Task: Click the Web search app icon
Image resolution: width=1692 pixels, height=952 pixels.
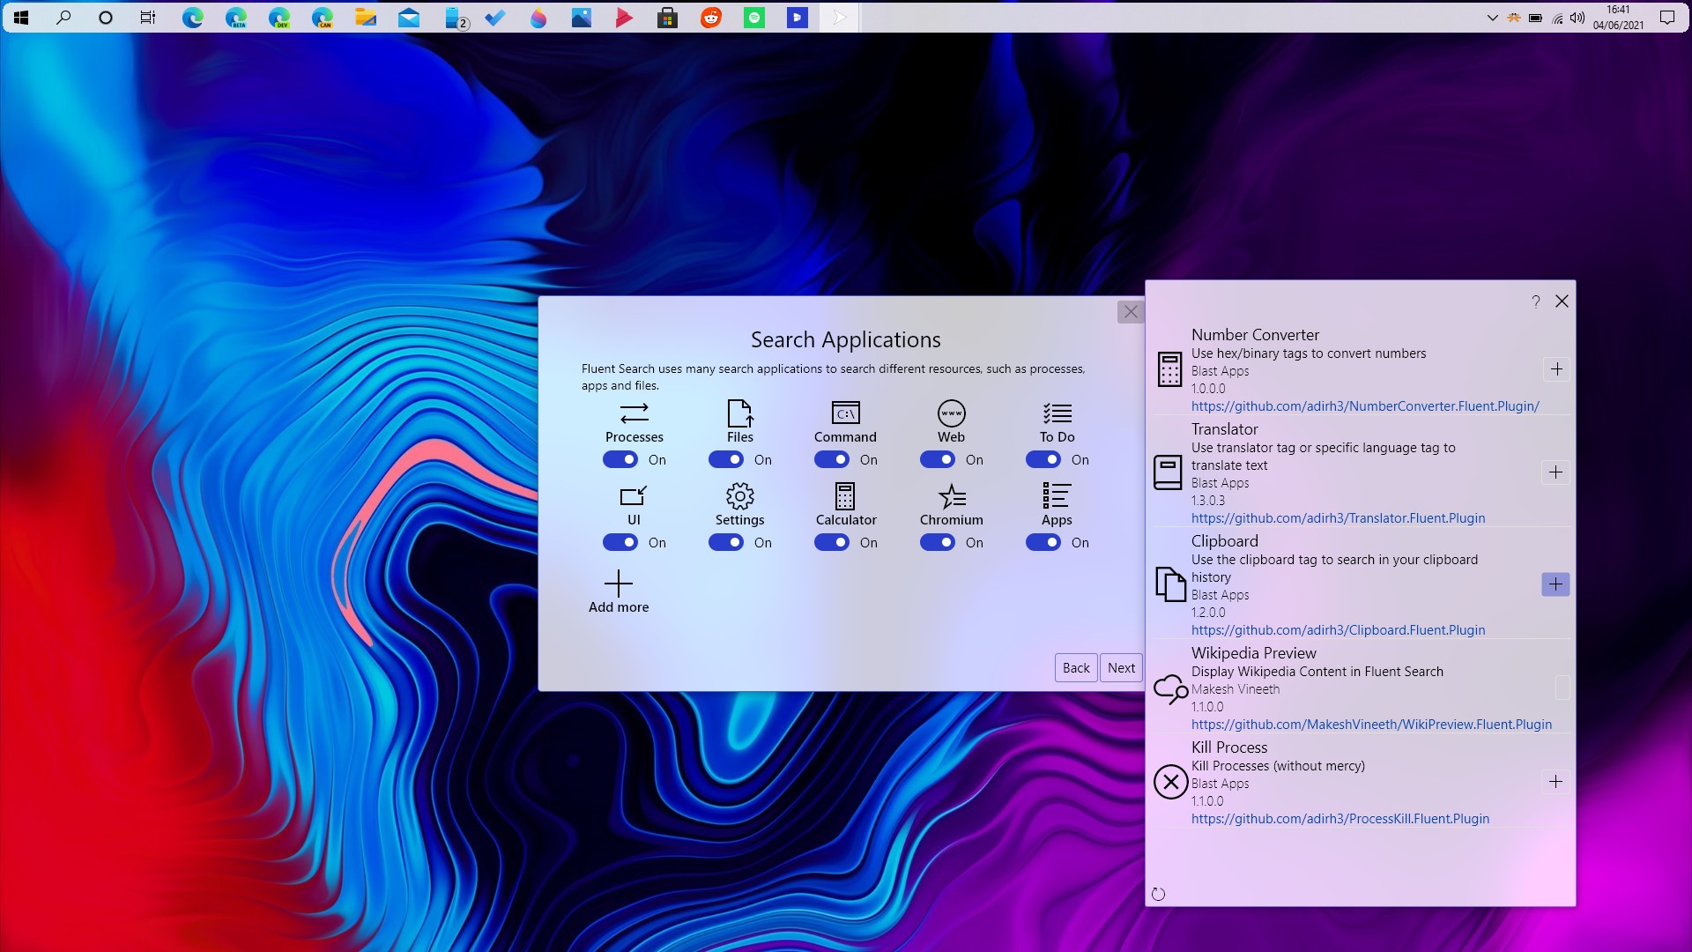Action: [x=951, y=413]
